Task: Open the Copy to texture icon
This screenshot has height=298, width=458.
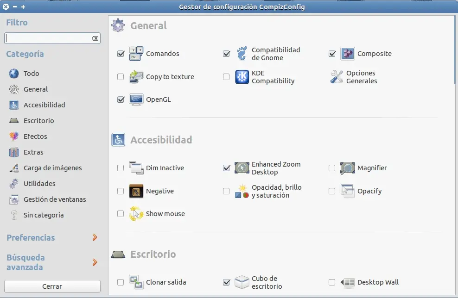Action: click(x=136, y=77)
